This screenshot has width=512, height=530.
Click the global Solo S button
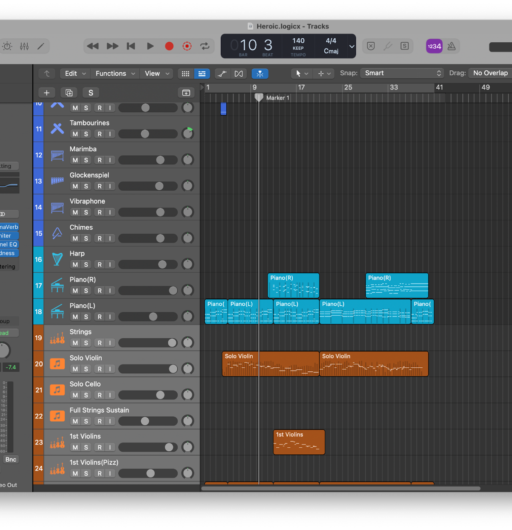(91, 93)
